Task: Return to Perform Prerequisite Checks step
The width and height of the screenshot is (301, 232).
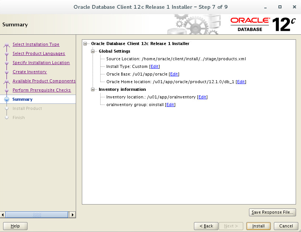Action: coord(42,90)
